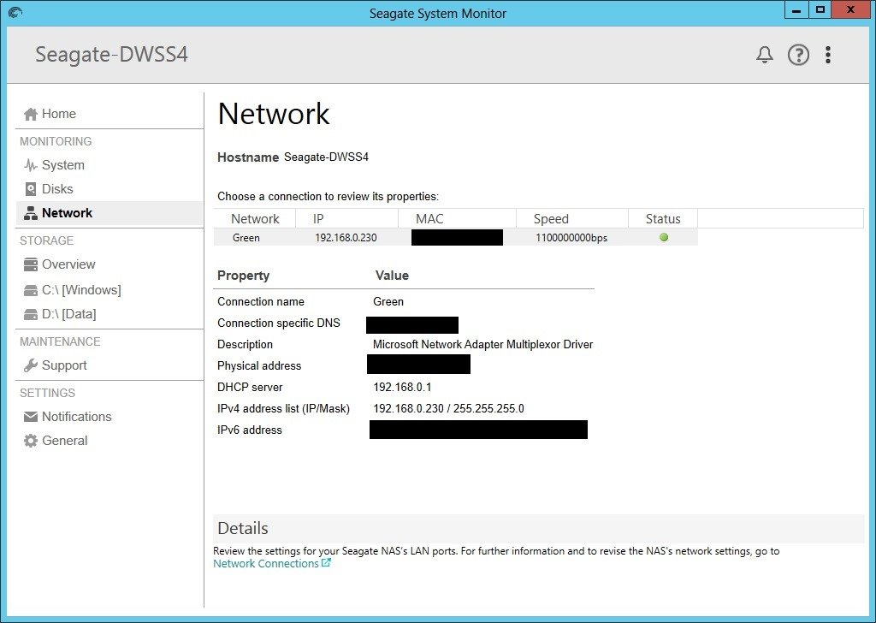The height and width of the screenshot is (623, 876).
Task: Select the Green connection row
Action: (x=456, y=237)
